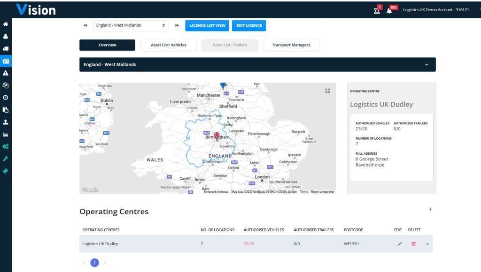Image resolution: width=481 pixels, height=272 pixels.
Task: Click the 8 George Street address text
Action: tap(372, 159)
